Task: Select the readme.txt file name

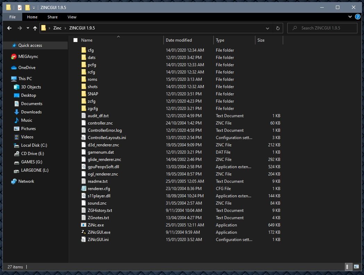Action: coord(98,181)
